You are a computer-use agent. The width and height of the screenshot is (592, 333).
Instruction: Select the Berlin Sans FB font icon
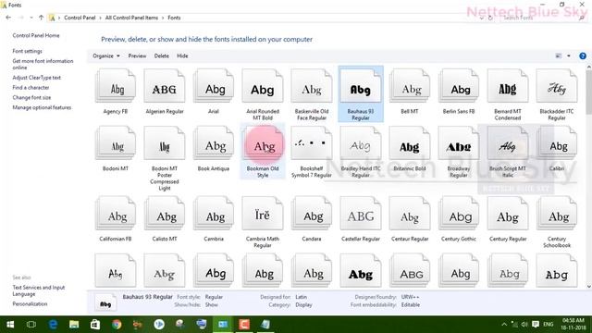click(459, 86)
